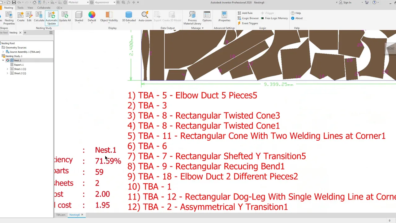Expand Sheet.2 (1) node

[8, 73]
